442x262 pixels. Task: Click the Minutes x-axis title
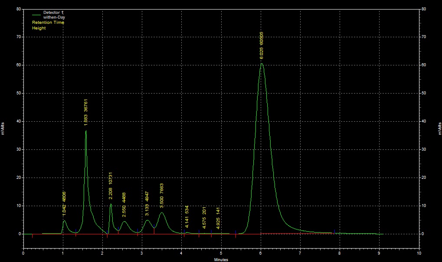coord(221,259)
